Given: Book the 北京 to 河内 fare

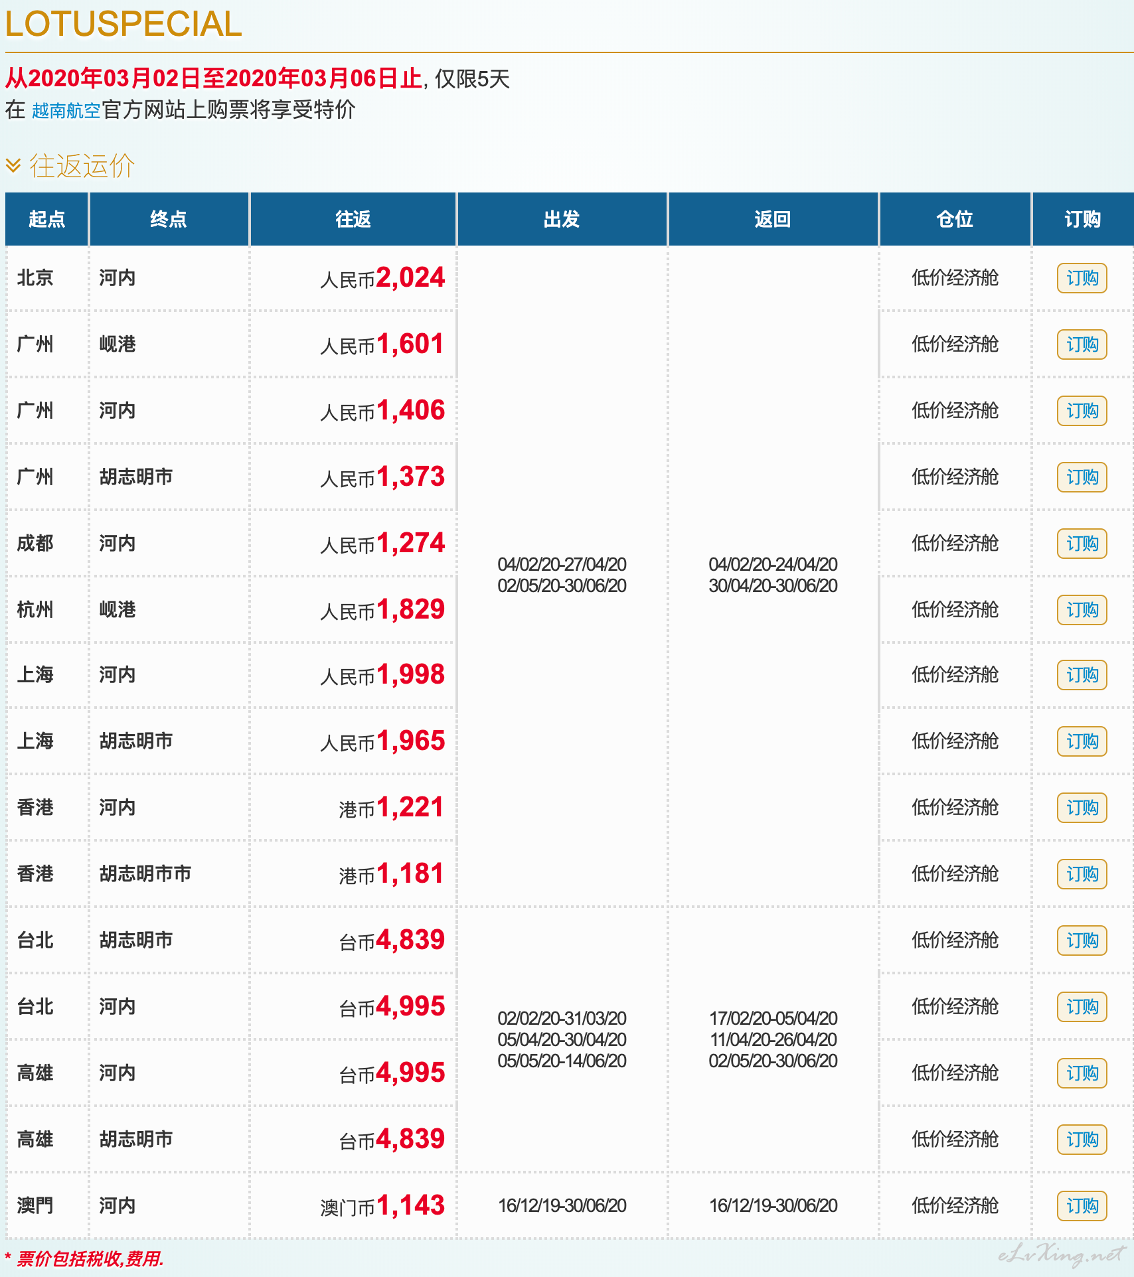Looking at the screenshot, I should [1082, 278].
